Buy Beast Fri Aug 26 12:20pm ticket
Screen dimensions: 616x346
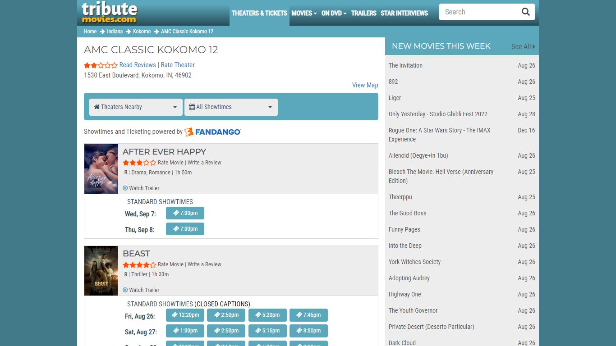(x=185, y=315)
